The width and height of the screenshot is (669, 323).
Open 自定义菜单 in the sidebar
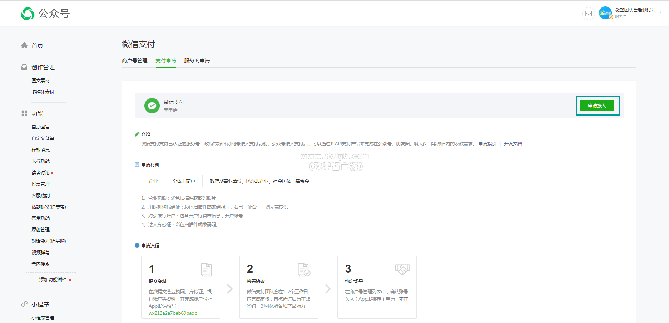tap(43, 138)
